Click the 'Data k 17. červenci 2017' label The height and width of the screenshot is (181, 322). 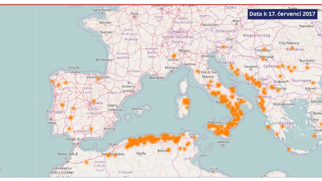coord(282,14)
